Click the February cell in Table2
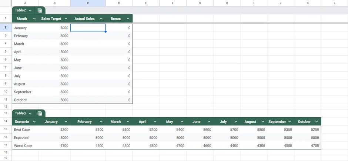 point(25,36)
